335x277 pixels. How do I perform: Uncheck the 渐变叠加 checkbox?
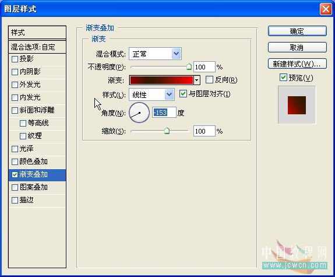[x=15, y=174]
